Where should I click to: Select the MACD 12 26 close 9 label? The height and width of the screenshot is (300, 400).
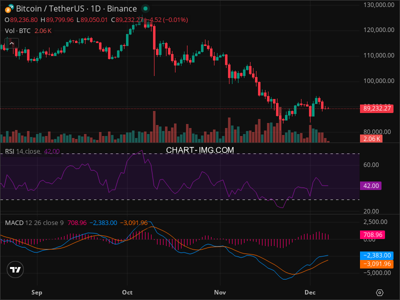coord(34,222)
